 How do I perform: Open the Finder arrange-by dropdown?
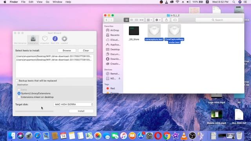point(149,20)
